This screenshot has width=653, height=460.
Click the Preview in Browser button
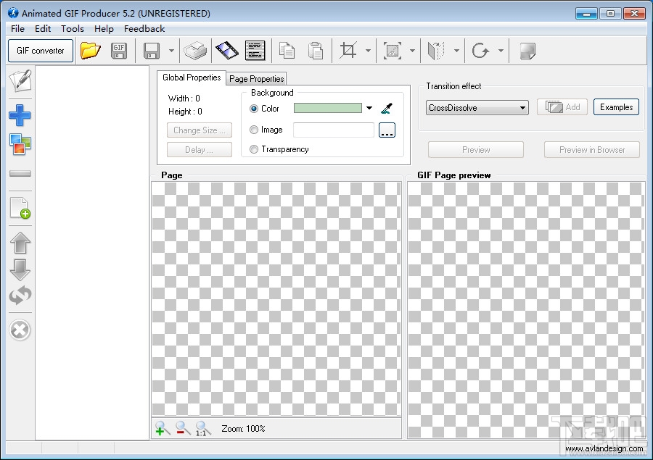pyautogui.click(x=592, y=150)
